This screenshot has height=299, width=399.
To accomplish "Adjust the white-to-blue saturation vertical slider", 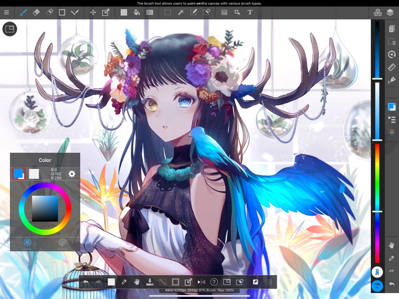I will (377, 111).
